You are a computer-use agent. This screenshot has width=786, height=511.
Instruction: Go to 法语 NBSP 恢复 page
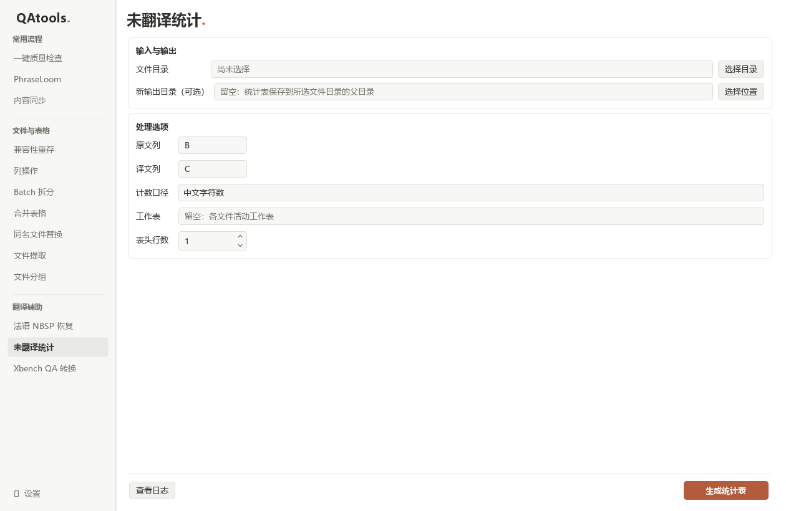(x=58, y=326)
